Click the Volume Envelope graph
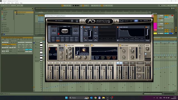 pyautogui.click(x=131, y=32)
